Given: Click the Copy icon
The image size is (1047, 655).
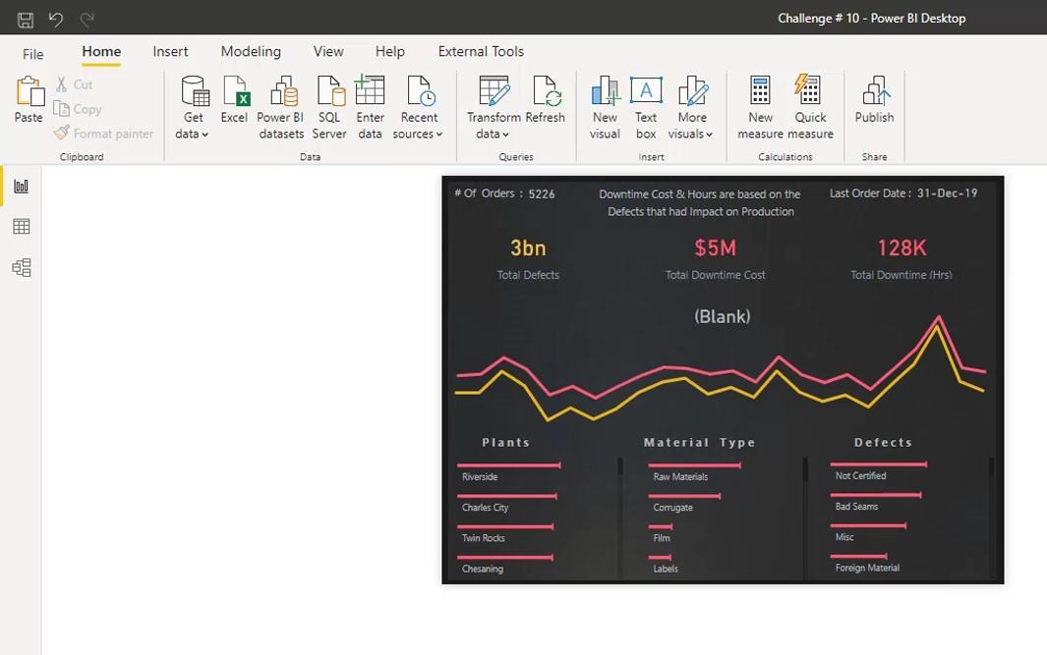Looking at the screenshot, I should pyautogui.click(x=61, y=109).
